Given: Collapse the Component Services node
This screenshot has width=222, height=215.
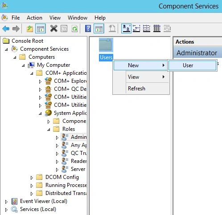Looking at the screenshot, I should tap(6, 49).
